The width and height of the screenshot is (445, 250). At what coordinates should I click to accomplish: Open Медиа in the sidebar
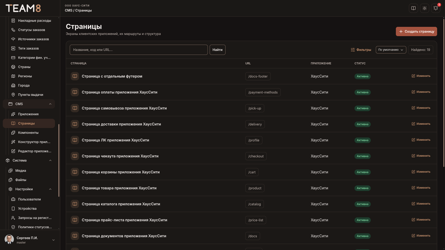coord(21,171)
